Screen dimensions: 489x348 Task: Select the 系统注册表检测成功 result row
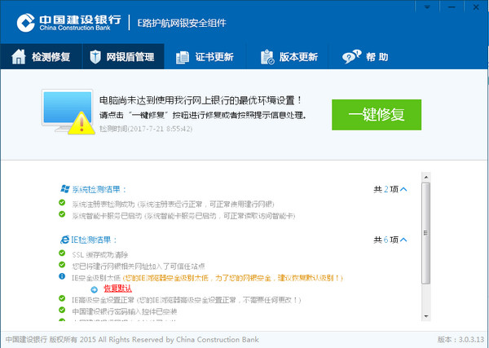(x=174, y=205)
